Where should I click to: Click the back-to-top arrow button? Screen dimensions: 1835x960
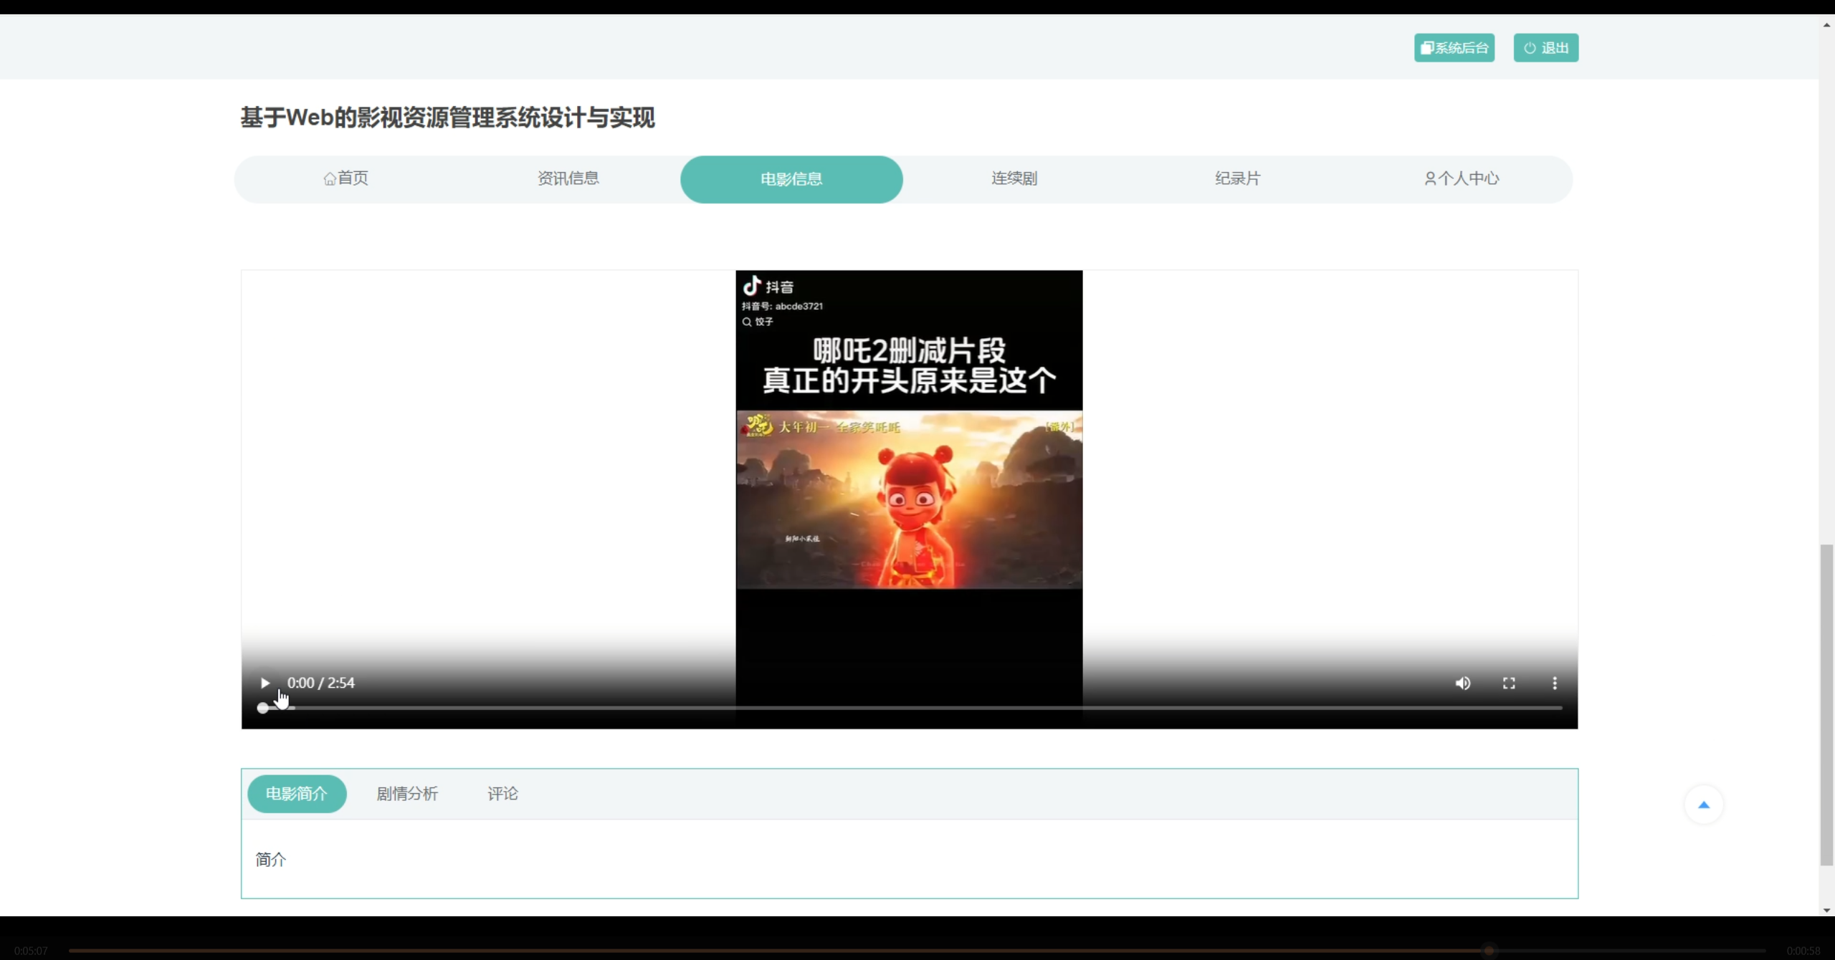1703,805
